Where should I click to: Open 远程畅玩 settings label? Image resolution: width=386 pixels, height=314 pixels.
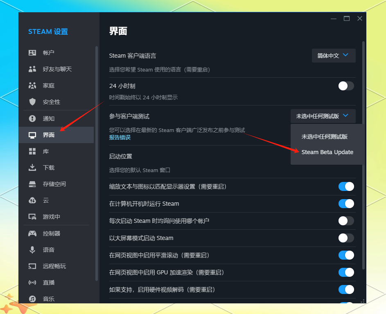[x=54, y=266]
